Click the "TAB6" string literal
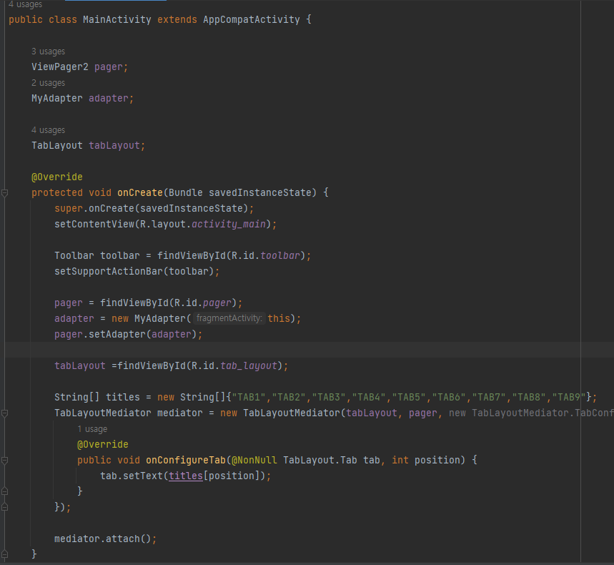This screenshot has width=614, height=565. coord(449,398)
